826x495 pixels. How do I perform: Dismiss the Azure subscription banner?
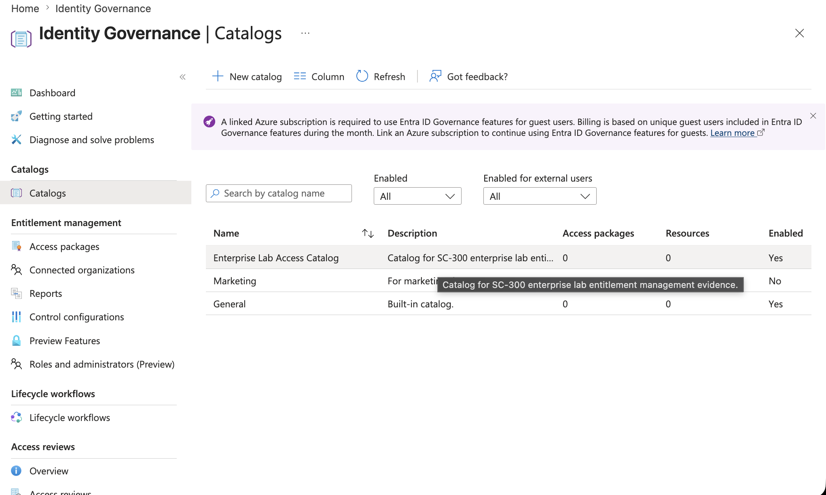coord(813,116)
